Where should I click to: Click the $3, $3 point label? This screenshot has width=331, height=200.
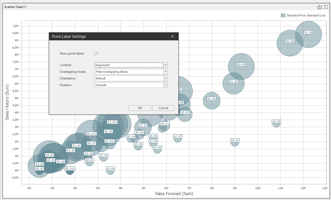click(x=51, y=160)
